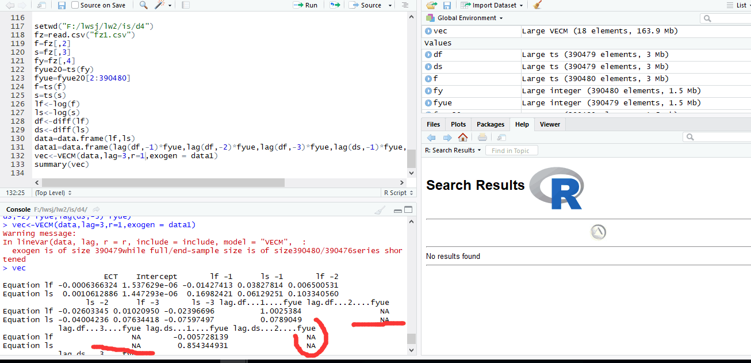
Task: Switch to the Files tab
Action: (434, 124)
